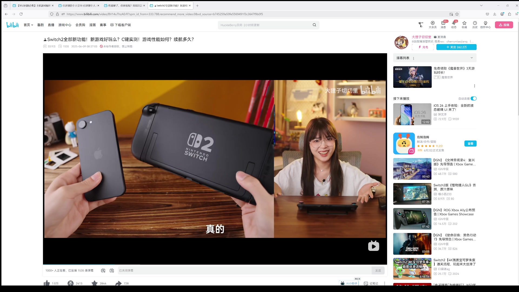The height and width of the screenshot is (292, 519).
Task: Switch to the 任评测的个人空间 browser tab
Action: [x=78, y=5]
